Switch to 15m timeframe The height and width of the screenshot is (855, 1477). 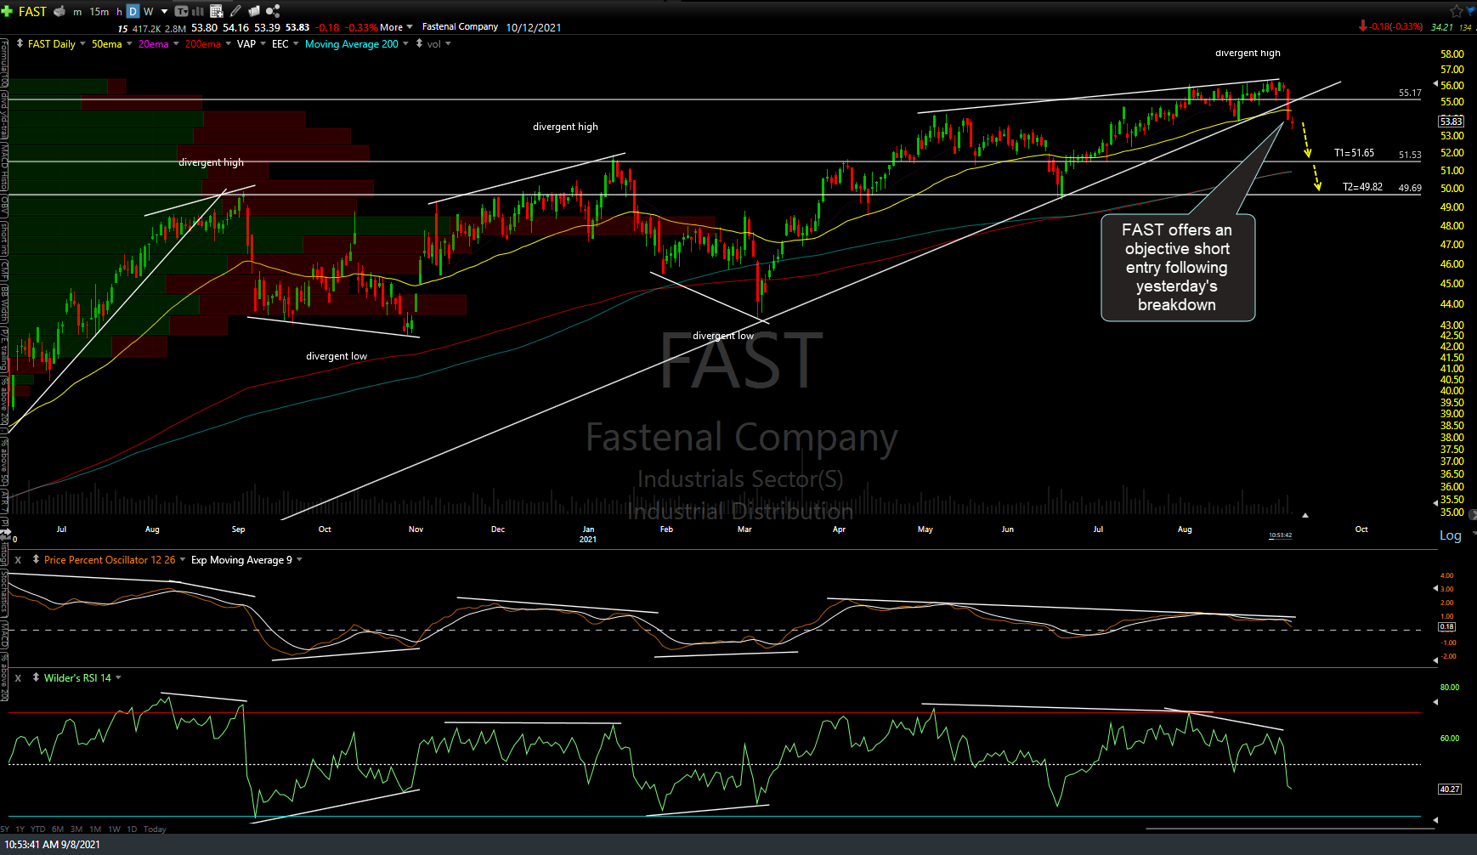coord(99,11)
